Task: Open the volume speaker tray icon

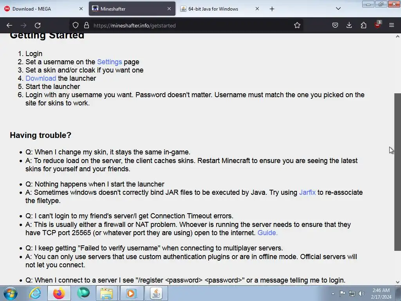Action: (x=361, y=294)
